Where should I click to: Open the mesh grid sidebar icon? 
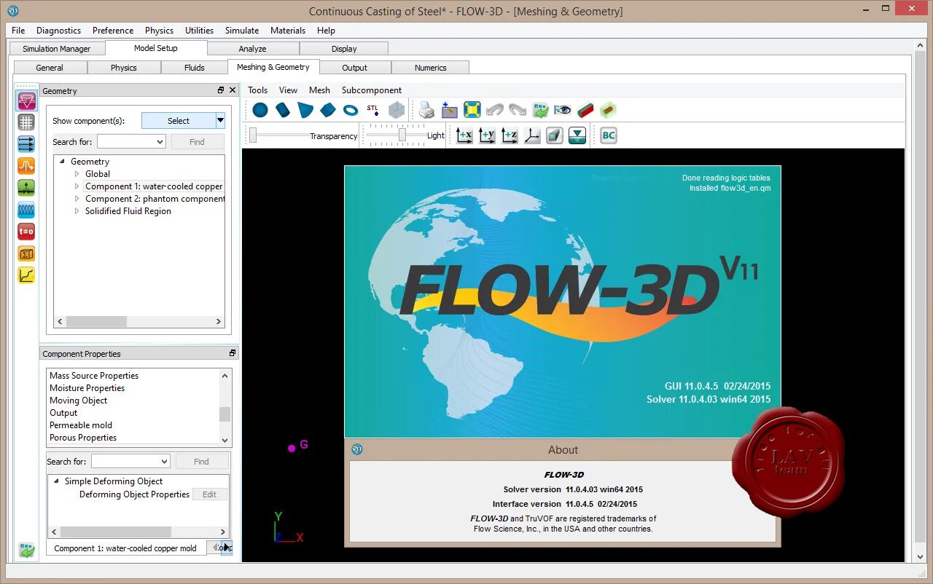26,122
